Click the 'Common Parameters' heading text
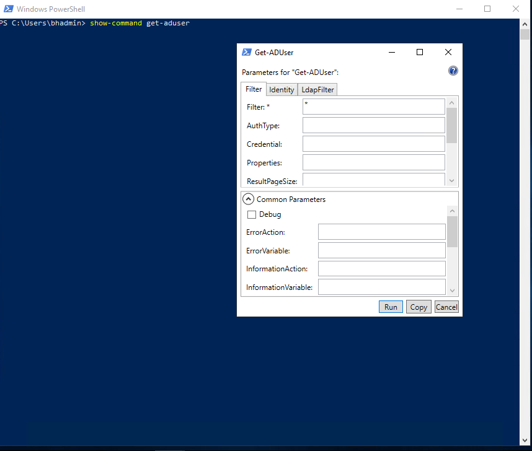532x451 pixels. click(291, 199)
